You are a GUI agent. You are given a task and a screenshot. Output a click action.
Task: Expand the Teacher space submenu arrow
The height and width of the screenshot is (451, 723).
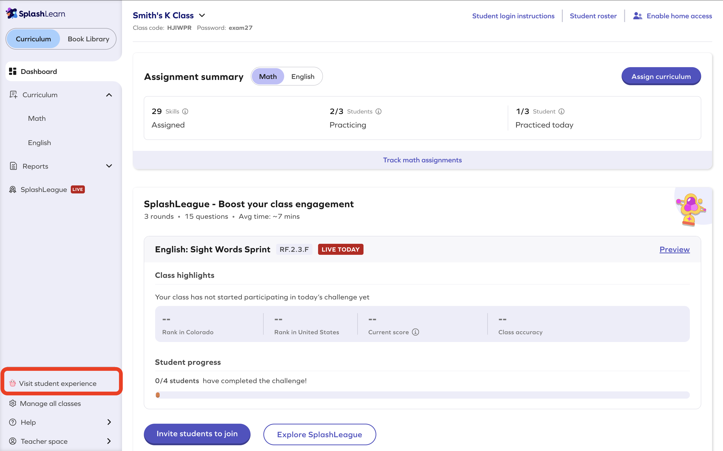[109, 441]
